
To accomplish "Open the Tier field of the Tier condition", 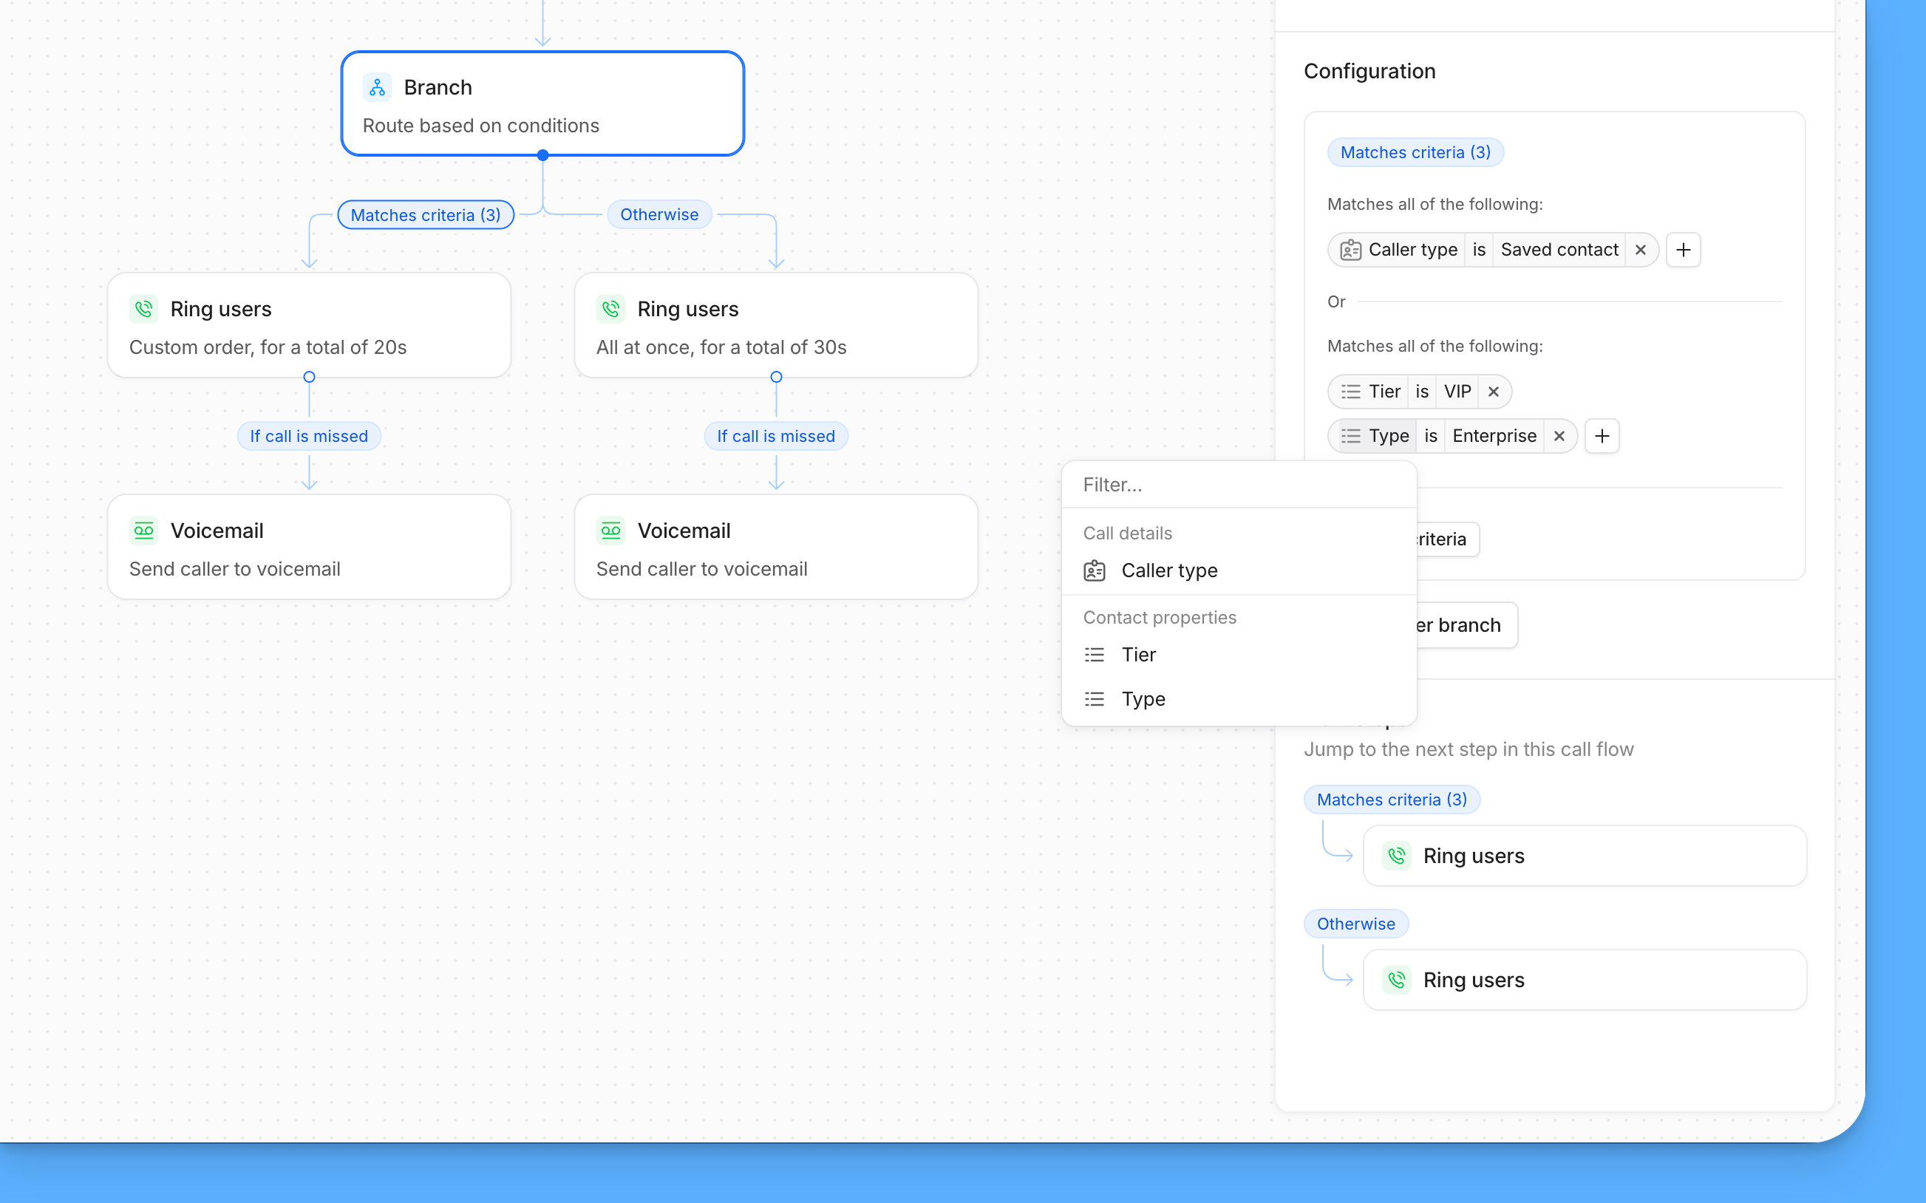I will pyautogui.click(x=1368, y=392).
